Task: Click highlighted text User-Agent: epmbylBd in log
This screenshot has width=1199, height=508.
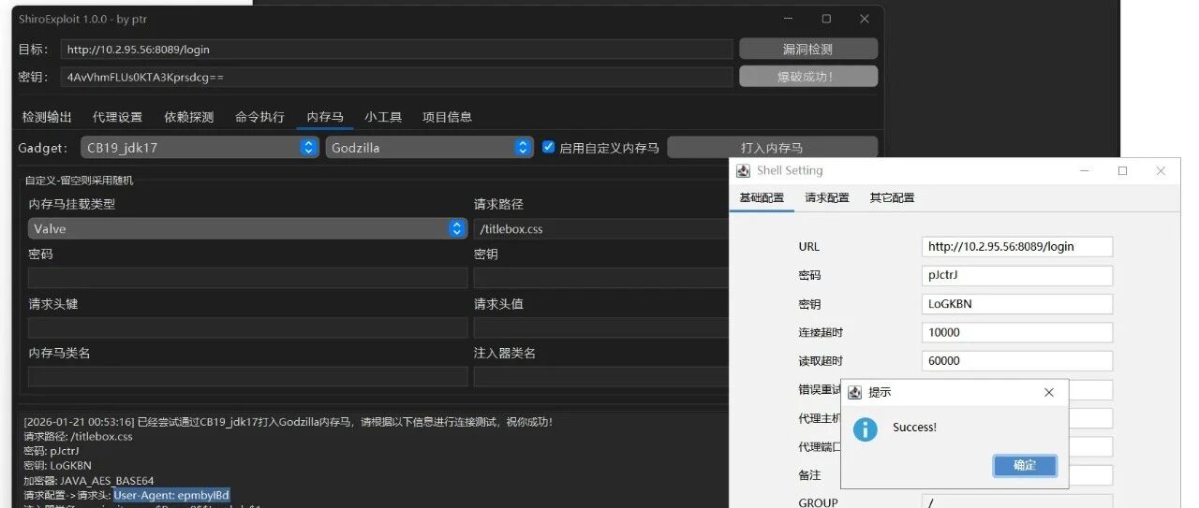Action: click(x=171, y=495)
